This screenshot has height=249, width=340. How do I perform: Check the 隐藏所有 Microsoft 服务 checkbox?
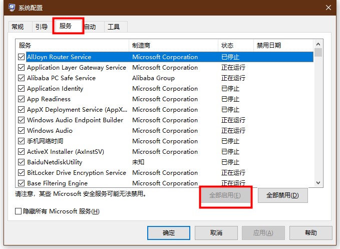click(x=19, y=211)
